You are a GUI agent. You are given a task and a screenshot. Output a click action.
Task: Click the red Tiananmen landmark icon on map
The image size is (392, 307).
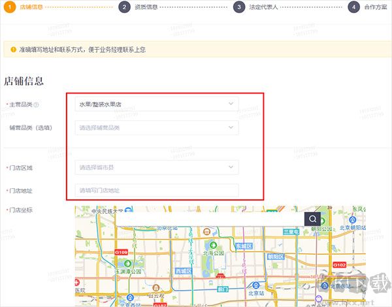tap(221, 276)
